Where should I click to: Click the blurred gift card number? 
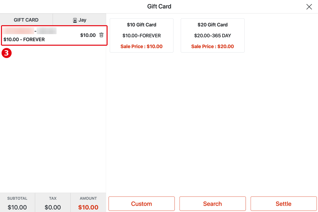point(30,31)
